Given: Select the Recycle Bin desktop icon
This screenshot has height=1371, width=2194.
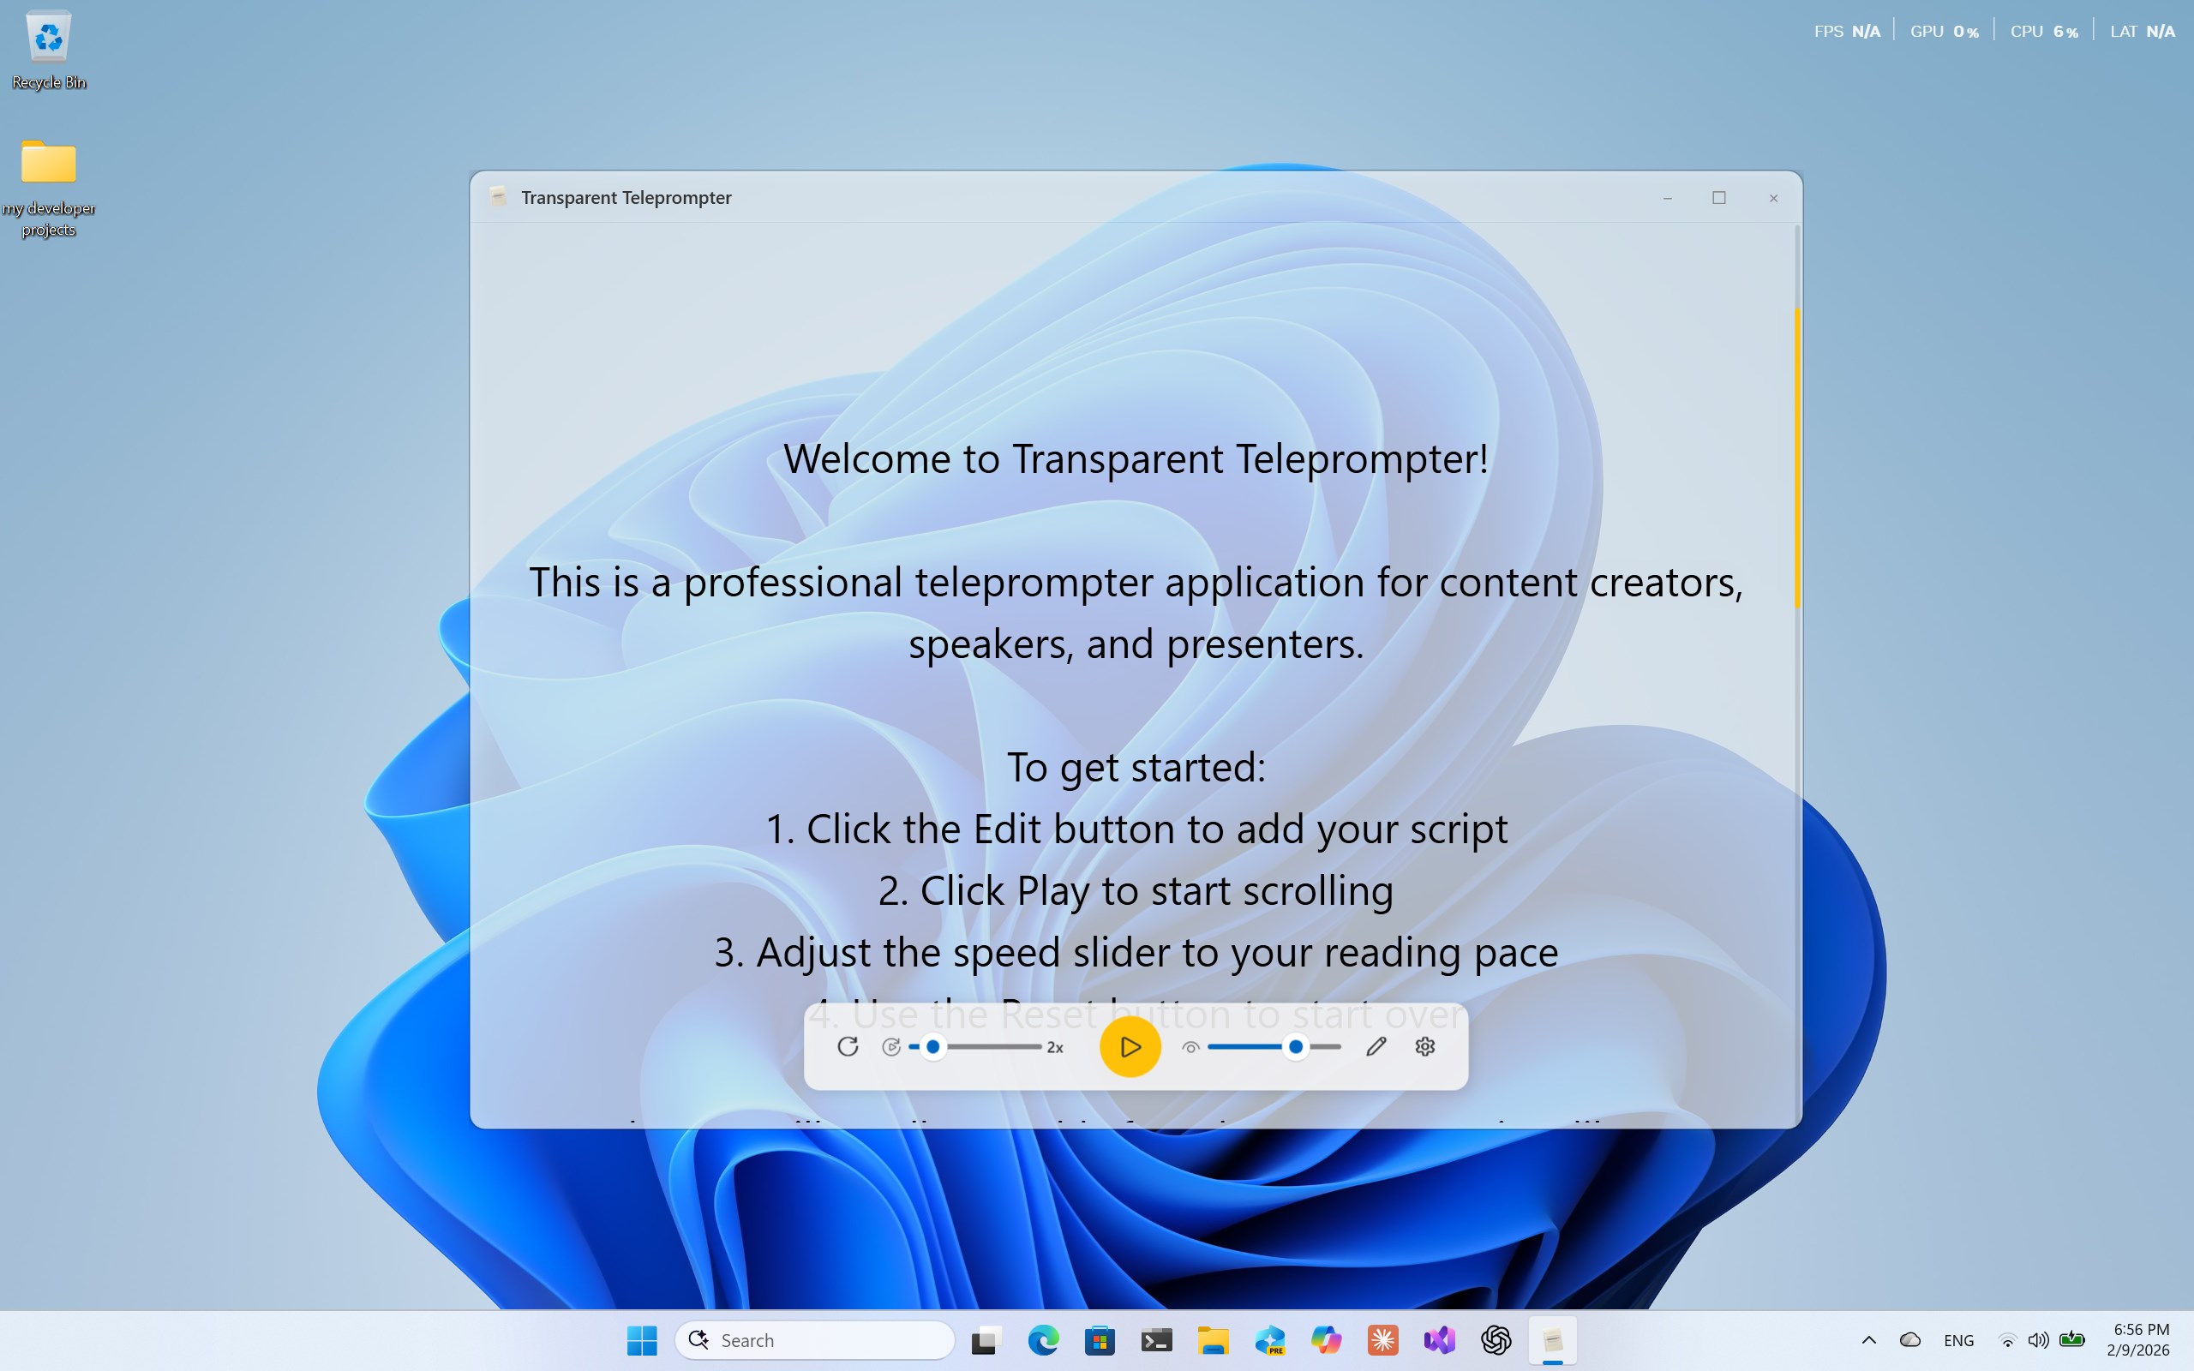Looking at the screenshot, I should coord(49,51).
